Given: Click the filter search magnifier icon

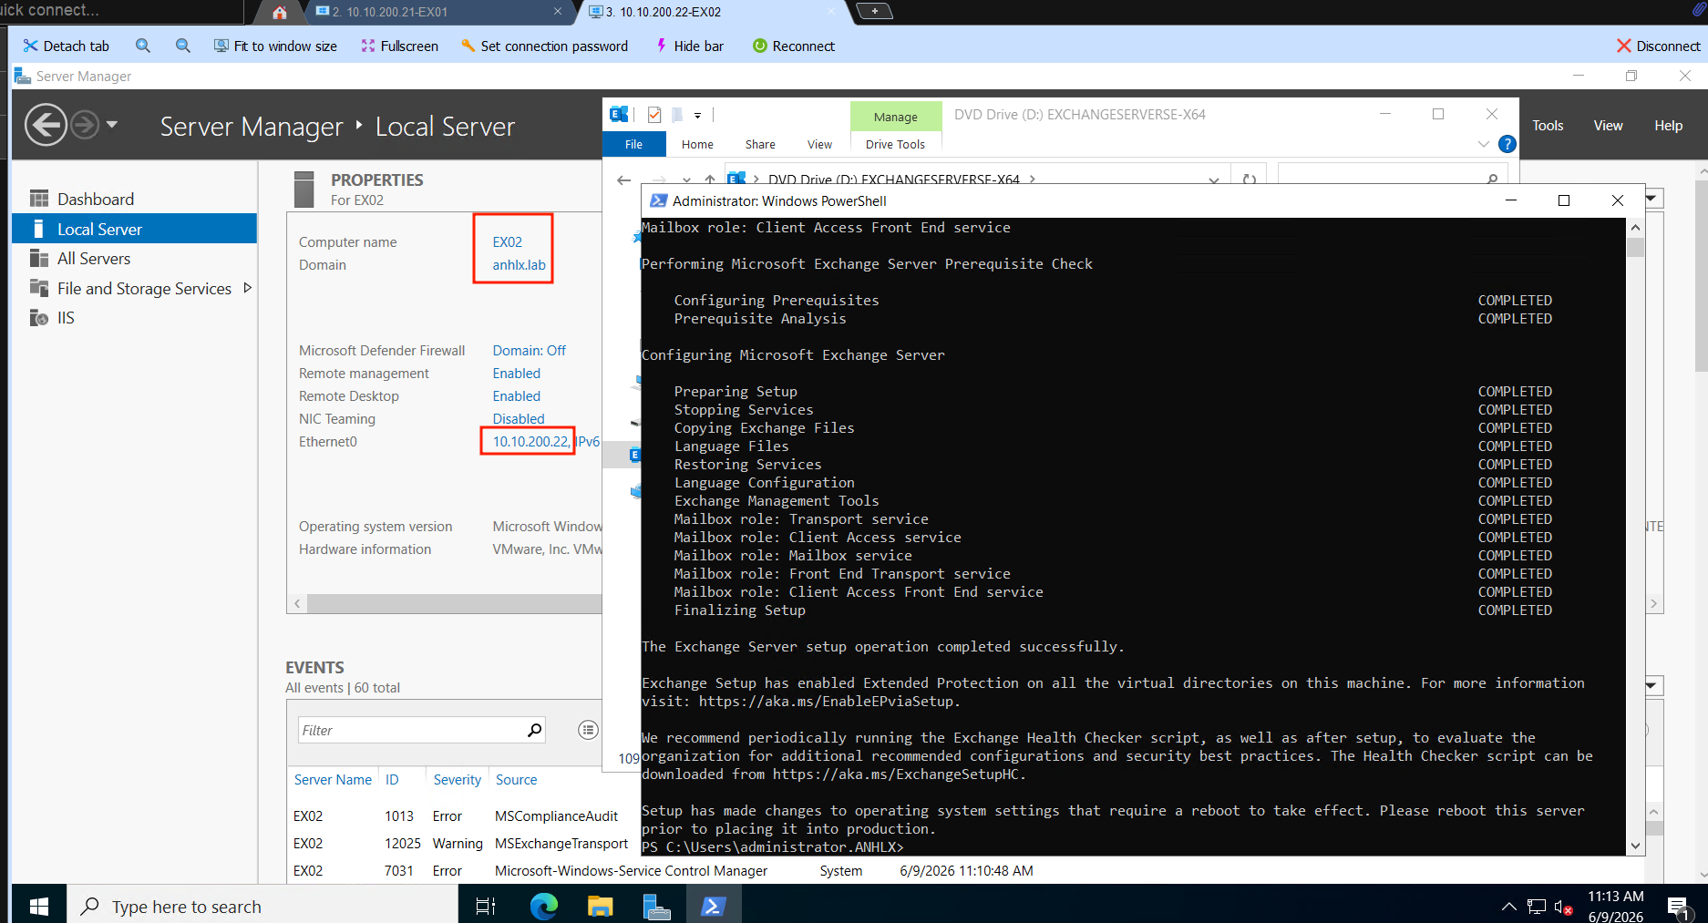Looking at the screenshot, I should point(535,730).
